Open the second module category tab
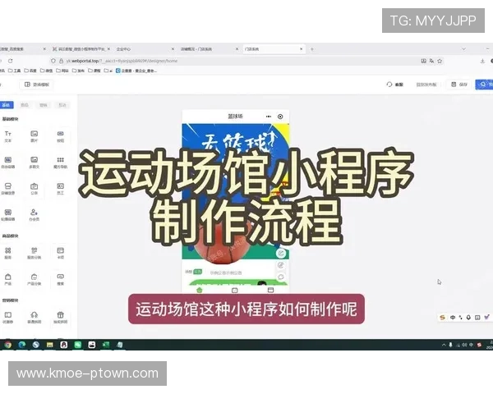Image resolution: width=493 pixels, height=394 pixels. (25, 105)
